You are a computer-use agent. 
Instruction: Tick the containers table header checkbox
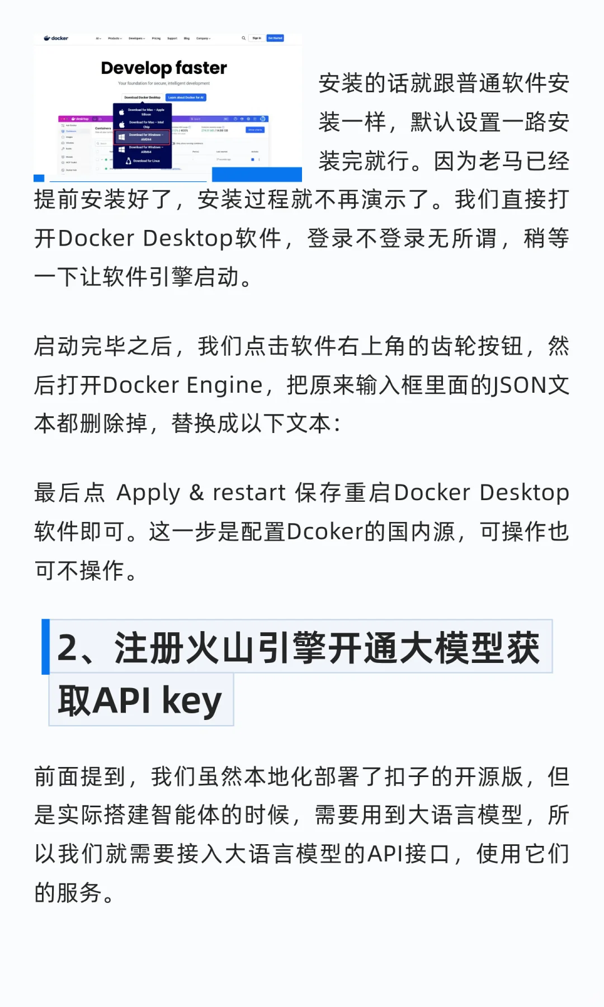[x=97, y=152]
